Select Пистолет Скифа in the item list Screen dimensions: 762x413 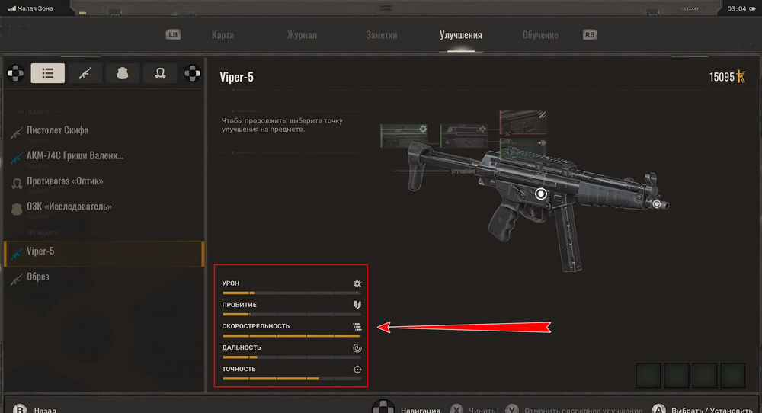tap(58, 130)
